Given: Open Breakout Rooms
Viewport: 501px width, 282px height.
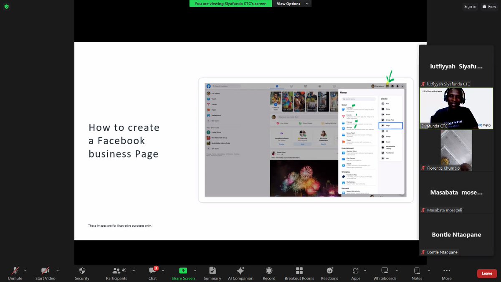Looking at the screenshot, I should coord(299,273).
